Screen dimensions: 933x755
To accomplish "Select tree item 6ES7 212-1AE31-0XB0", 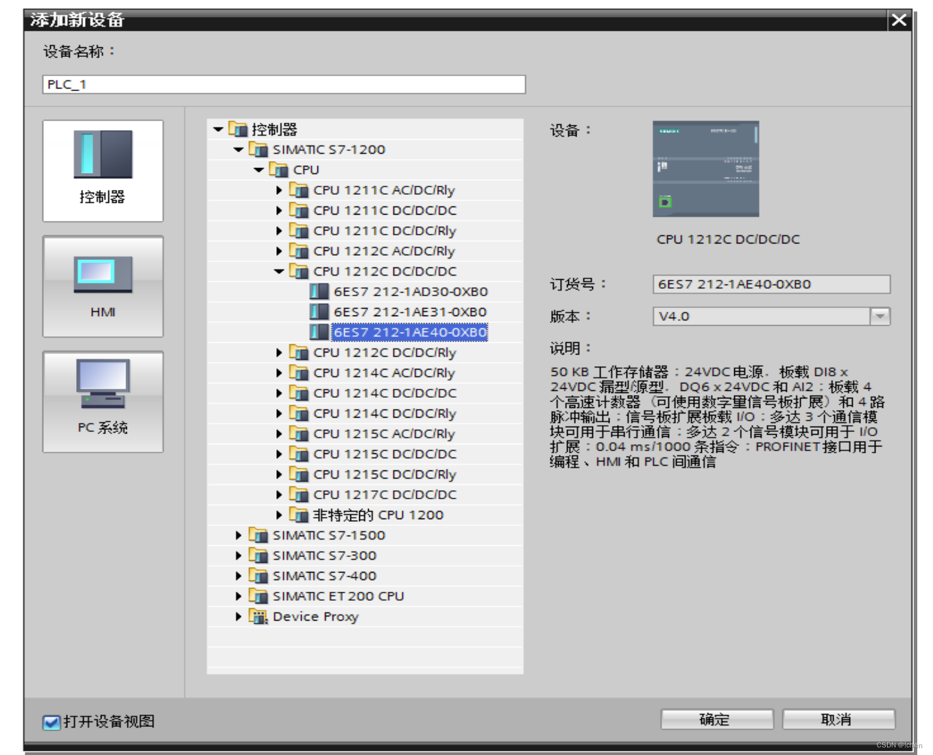I will pos(410,312).
